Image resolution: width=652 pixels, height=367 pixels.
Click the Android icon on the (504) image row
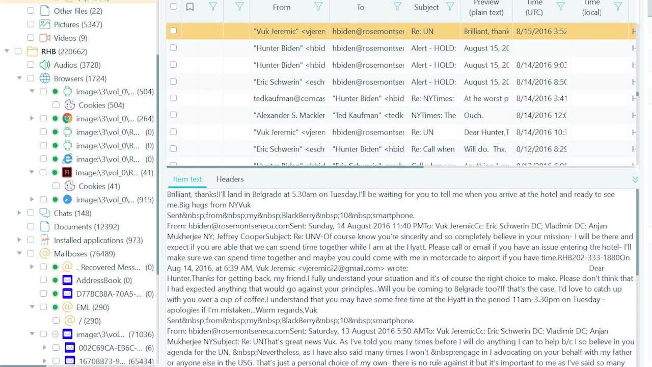67,92
